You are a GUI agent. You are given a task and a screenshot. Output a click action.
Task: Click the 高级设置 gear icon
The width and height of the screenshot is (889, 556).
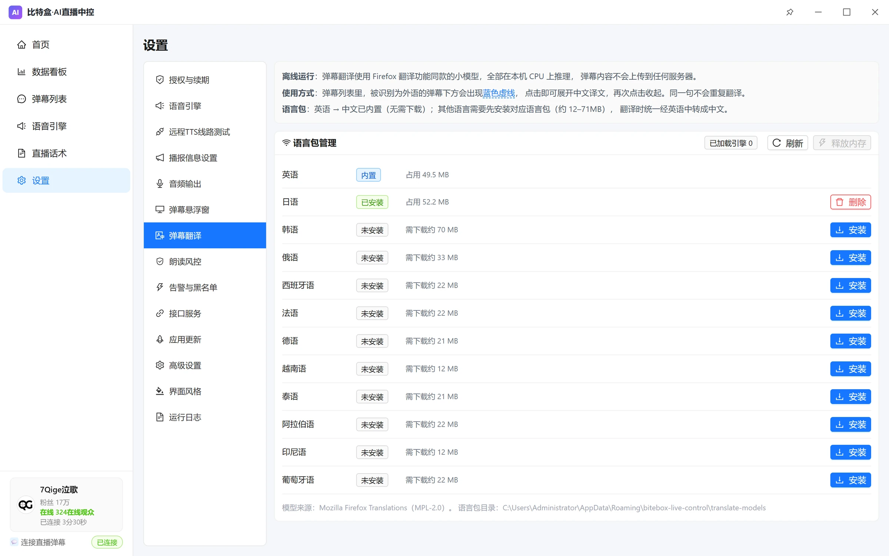click(160, 365)
